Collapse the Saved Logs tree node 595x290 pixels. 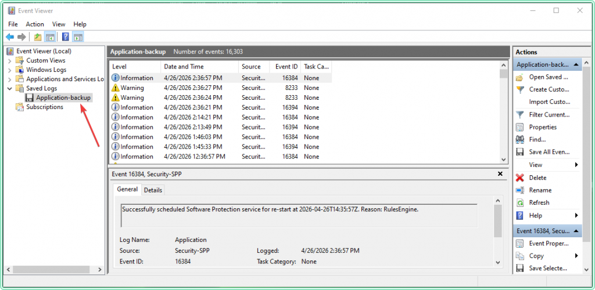click(x=10, y=88)
